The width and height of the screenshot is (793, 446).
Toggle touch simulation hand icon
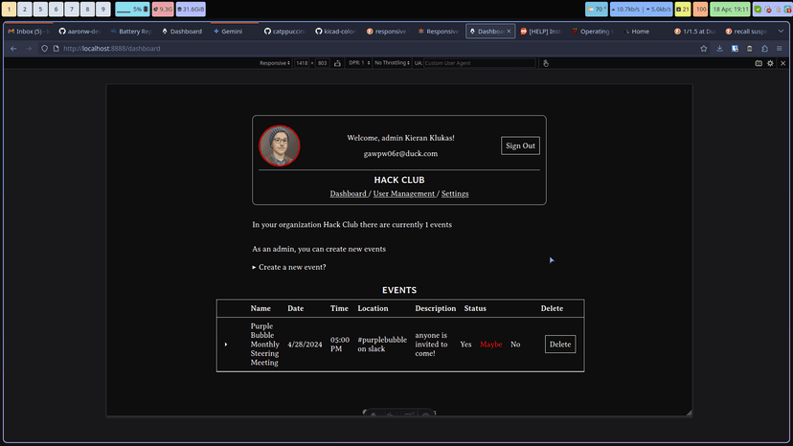point(546,63)
